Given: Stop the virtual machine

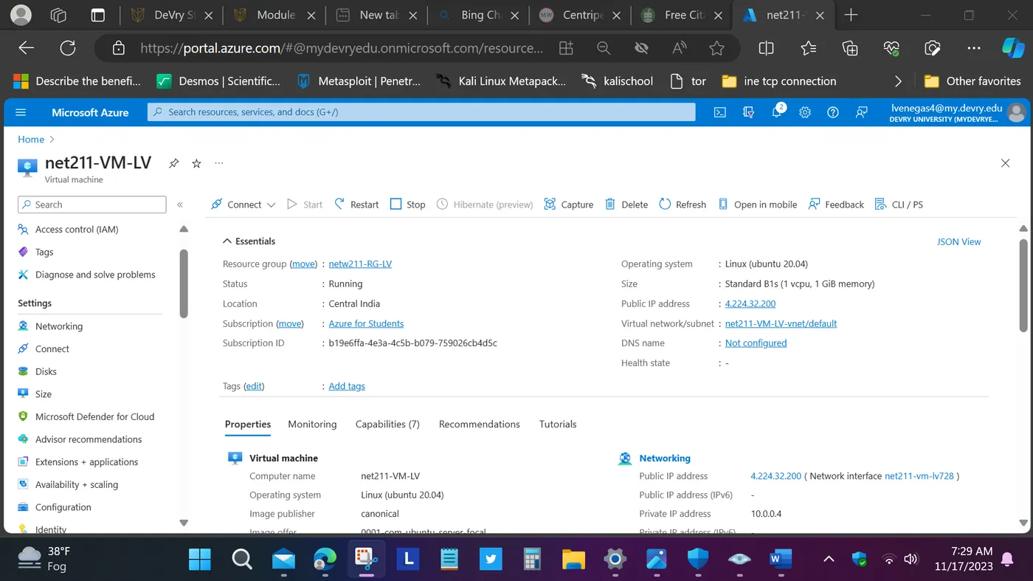Looking at the screenshot, I should (x=407, y=204).
